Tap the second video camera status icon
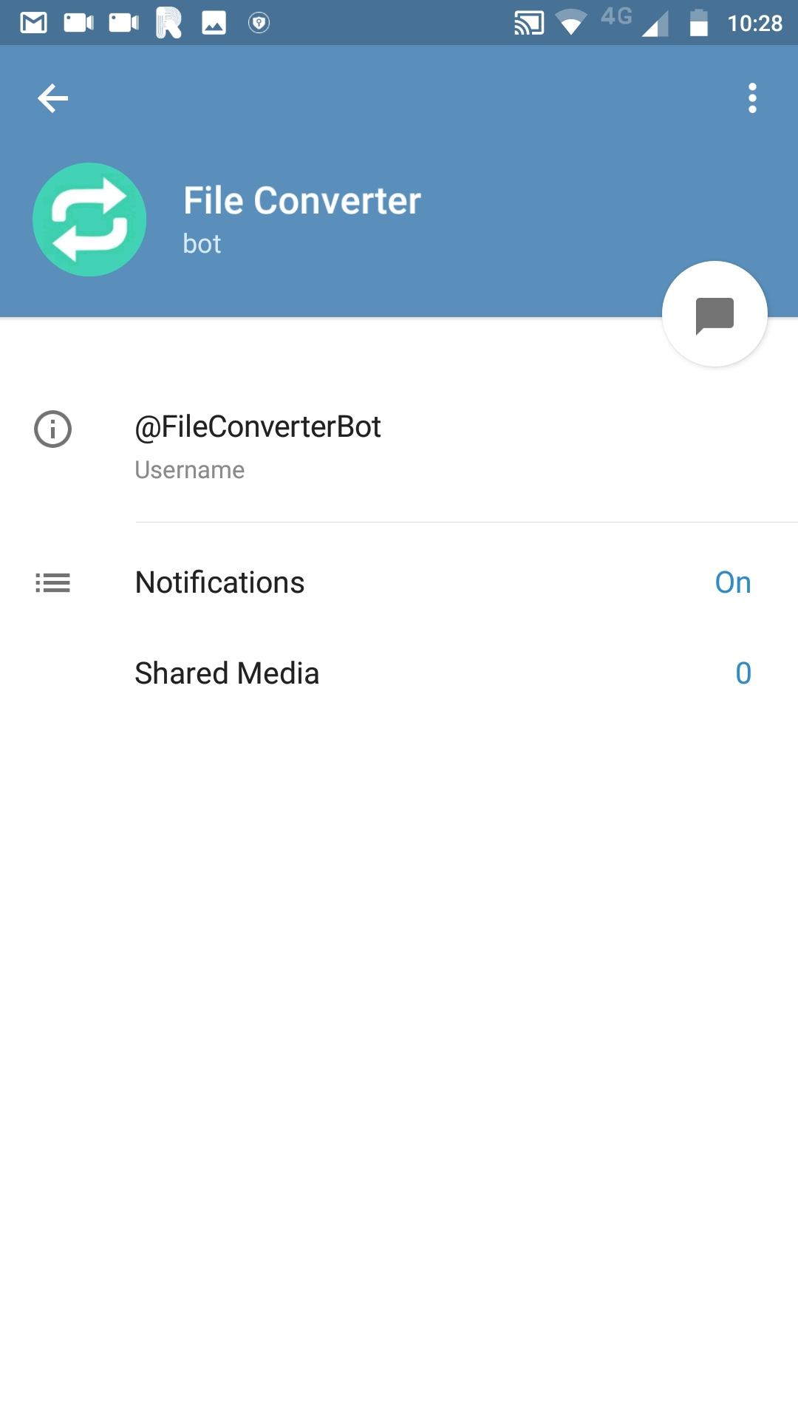The width and height of the screenshot is (798, 1419). coord(123,23)
